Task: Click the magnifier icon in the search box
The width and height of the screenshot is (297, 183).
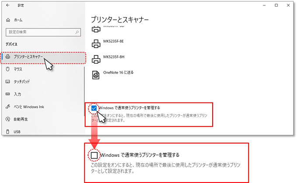Action: [77, 32]
